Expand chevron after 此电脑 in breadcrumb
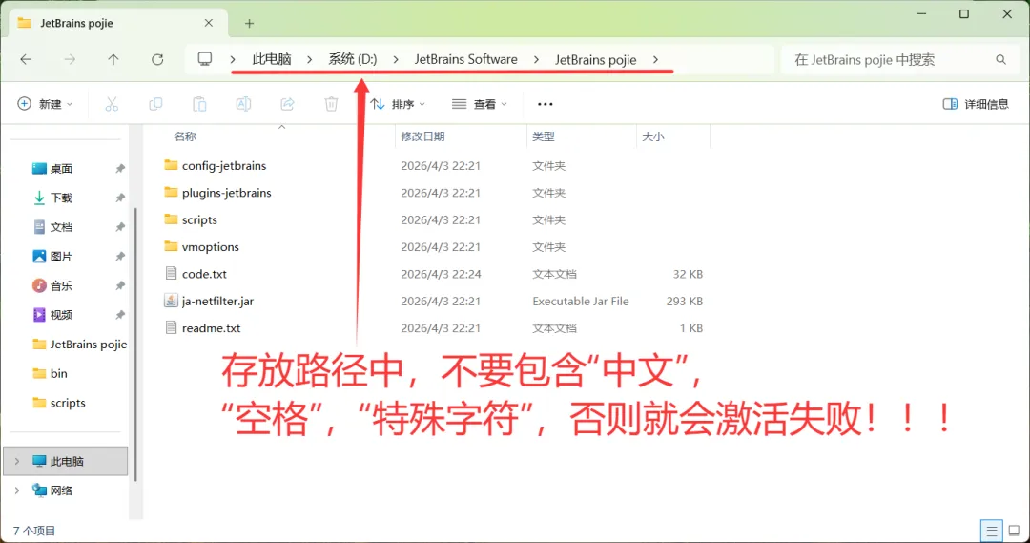 click(x=309, y=59)
